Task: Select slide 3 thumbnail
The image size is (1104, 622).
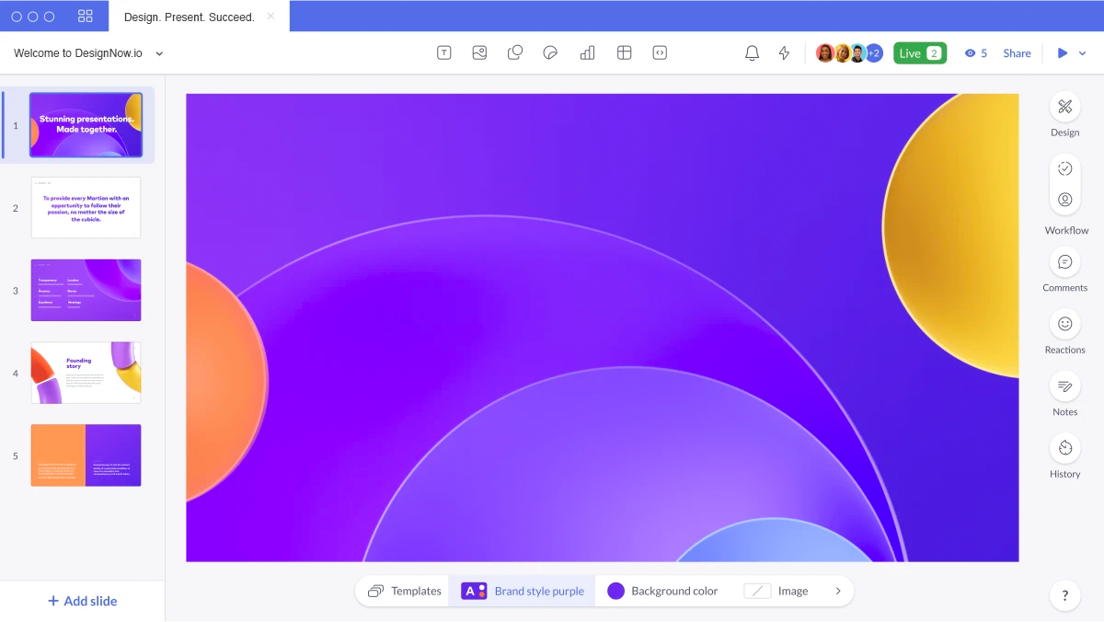Action: pyautogui.click(x=86, y=291)
